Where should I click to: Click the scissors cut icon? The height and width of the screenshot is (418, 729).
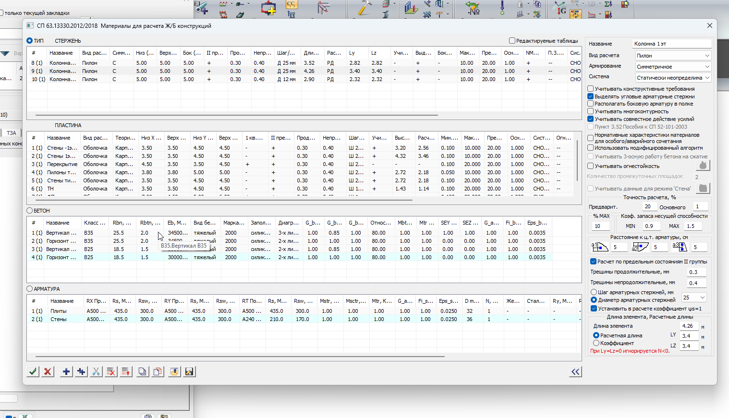pyautogui.click(x=96, y=371)
